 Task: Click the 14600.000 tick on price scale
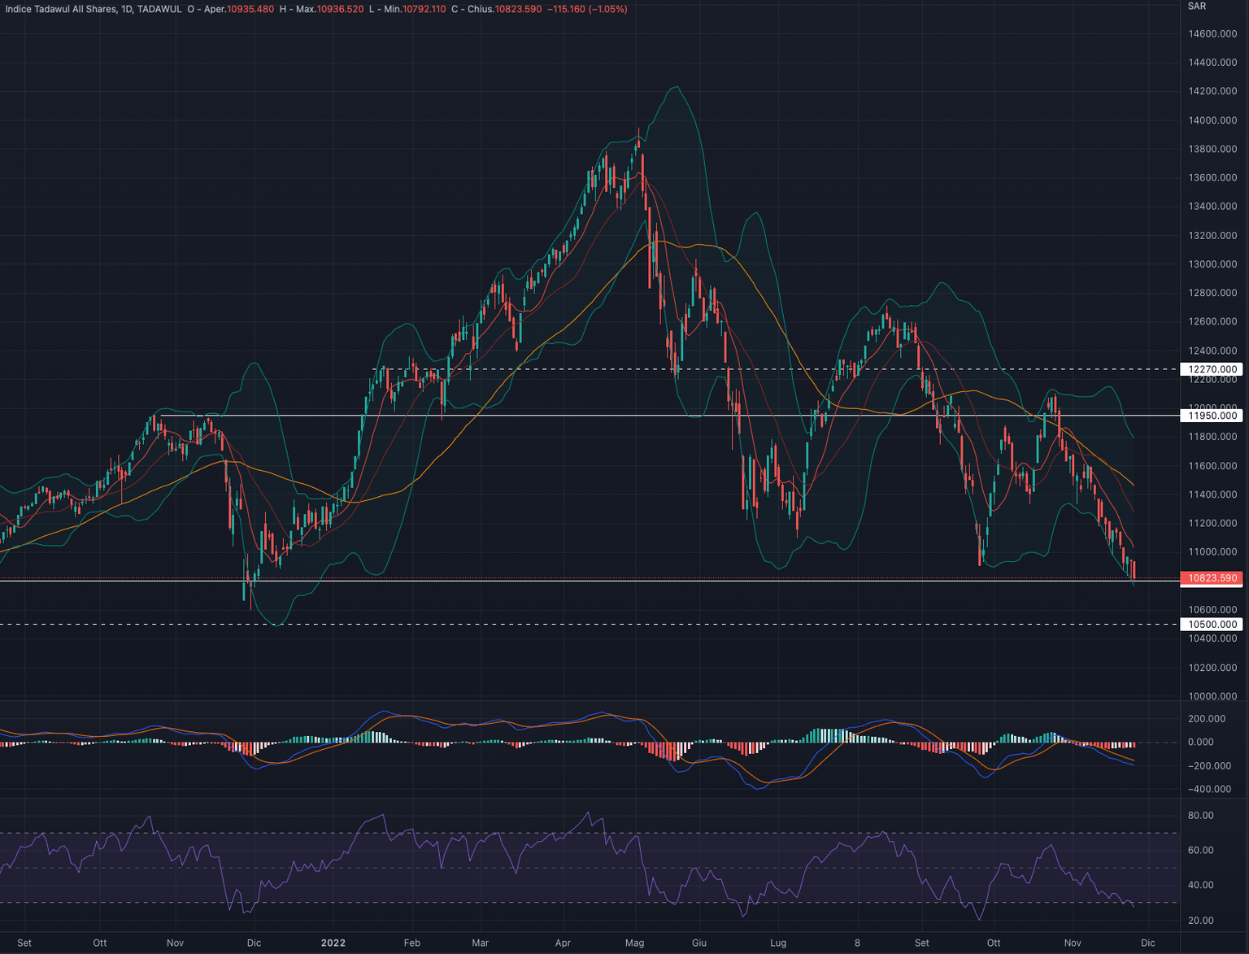pyautogui.click(x=1212, y=34)
